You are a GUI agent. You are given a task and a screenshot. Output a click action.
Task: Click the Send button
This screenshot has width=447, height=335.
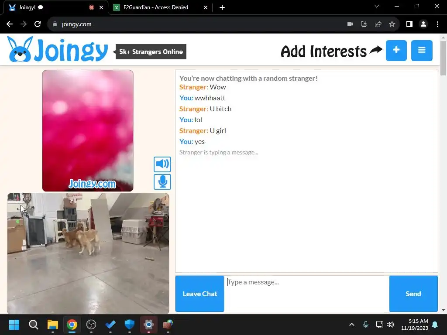(413, 294)
